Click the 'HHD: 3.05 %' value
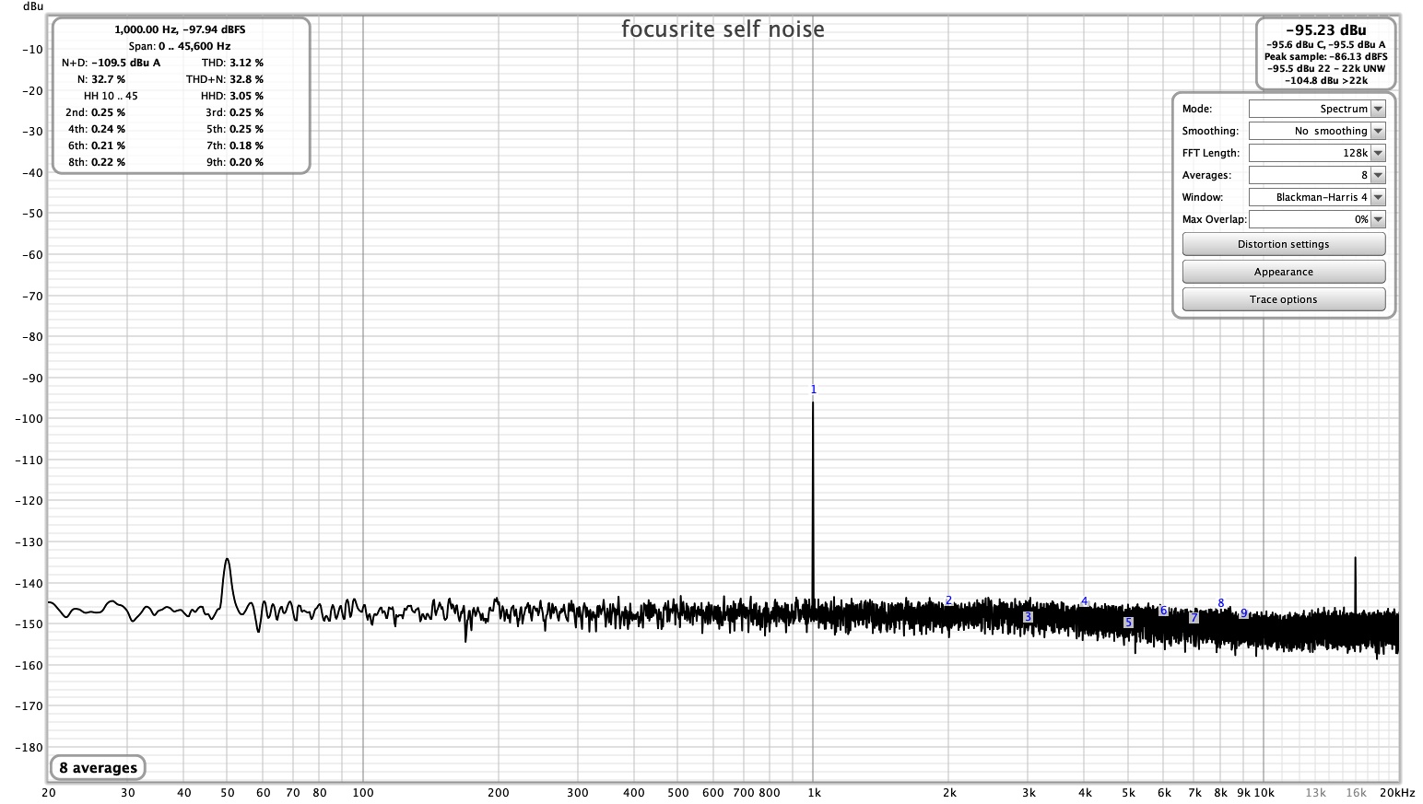 point(232,96)
